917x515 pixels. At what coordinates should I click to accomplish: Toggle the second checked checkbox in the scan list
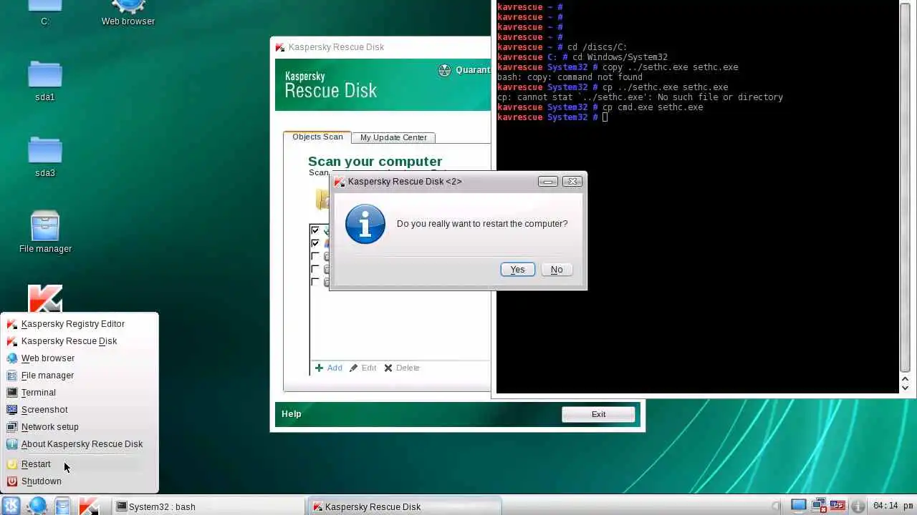315,243
